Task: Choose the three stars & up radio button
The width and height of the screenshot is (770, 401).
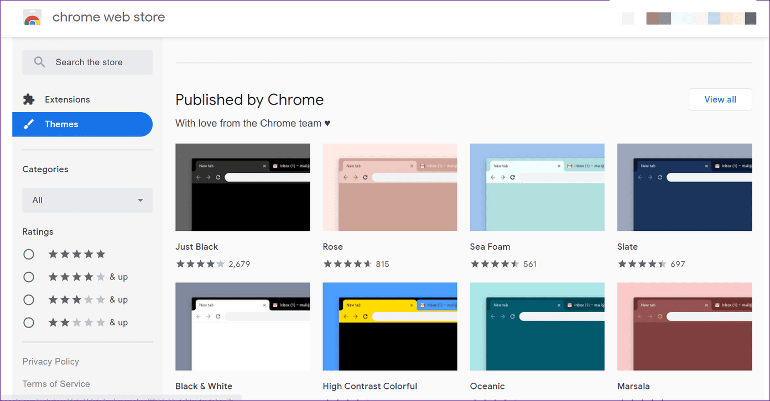Action: [29, 300]
